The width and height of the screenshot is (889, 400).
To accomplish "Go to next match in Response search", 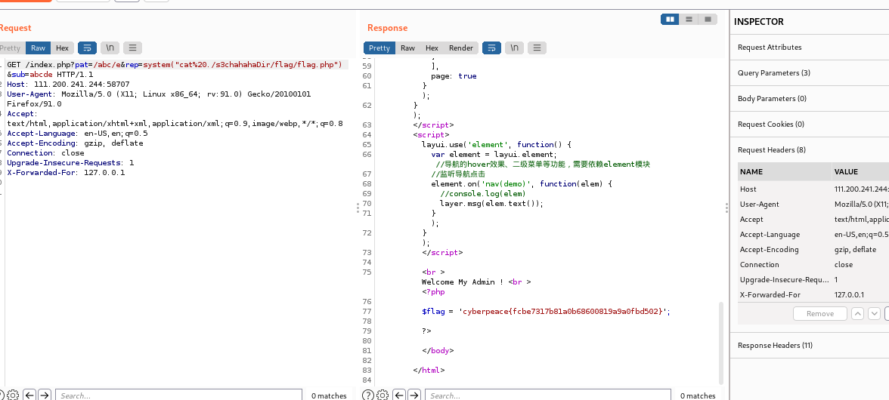I will (x=414, y=395).
